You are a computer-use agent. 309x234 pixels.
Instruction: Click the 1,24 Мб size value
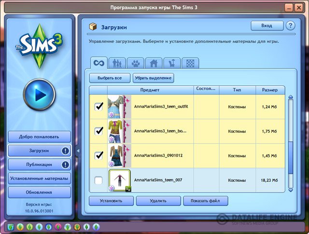(x=269, y=107)
